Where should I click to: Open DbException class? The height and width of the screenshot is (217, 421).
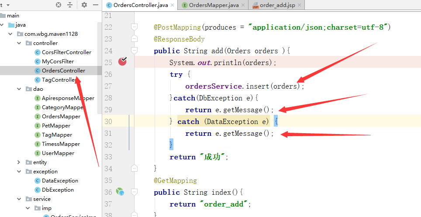pos(58,190)
